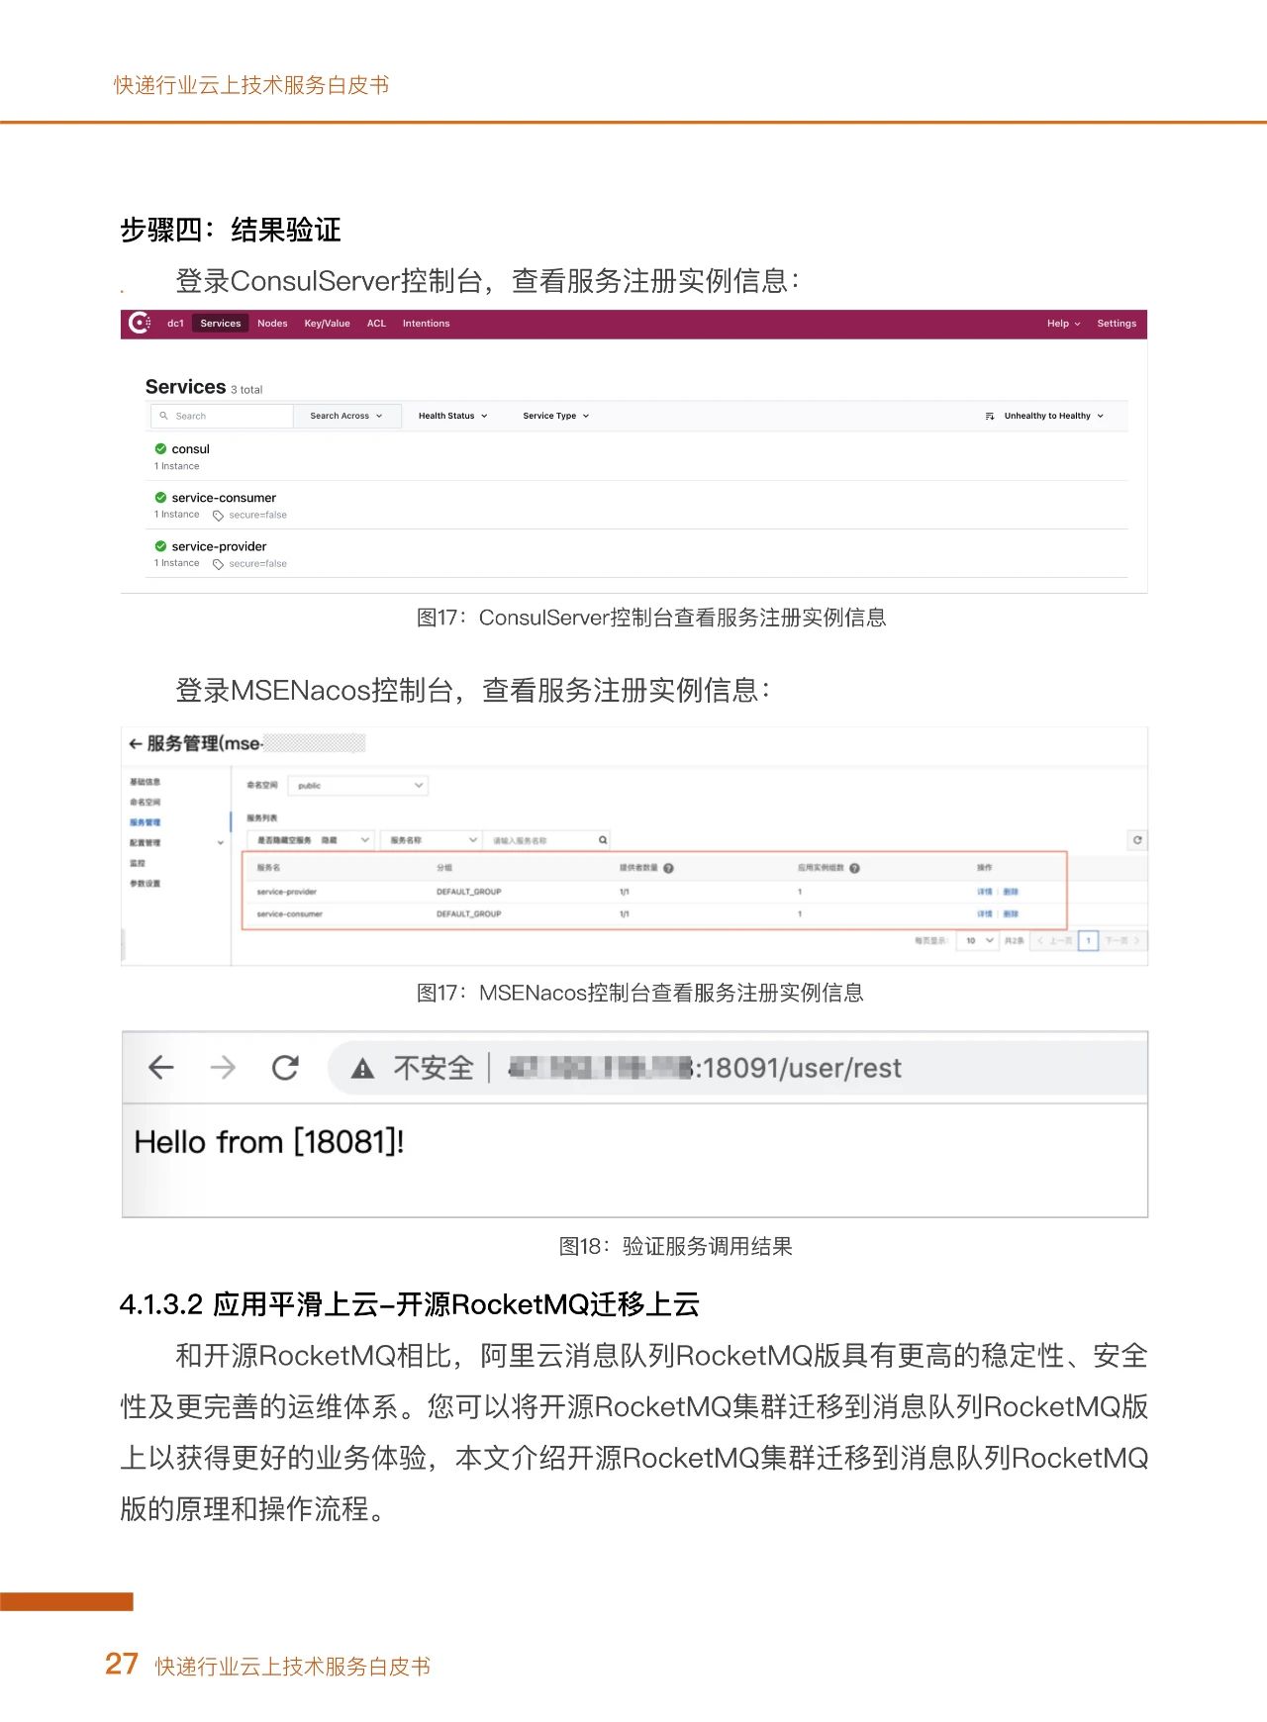Click the browser forward arrow

(x=223, y=1067)
